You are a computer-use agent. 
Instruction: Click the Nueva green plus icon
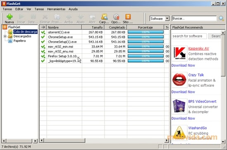click(10, 17)
